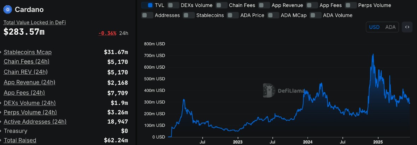Enable the ADA MCap chart toggle
417x145 pixels.
coord(274,15)
